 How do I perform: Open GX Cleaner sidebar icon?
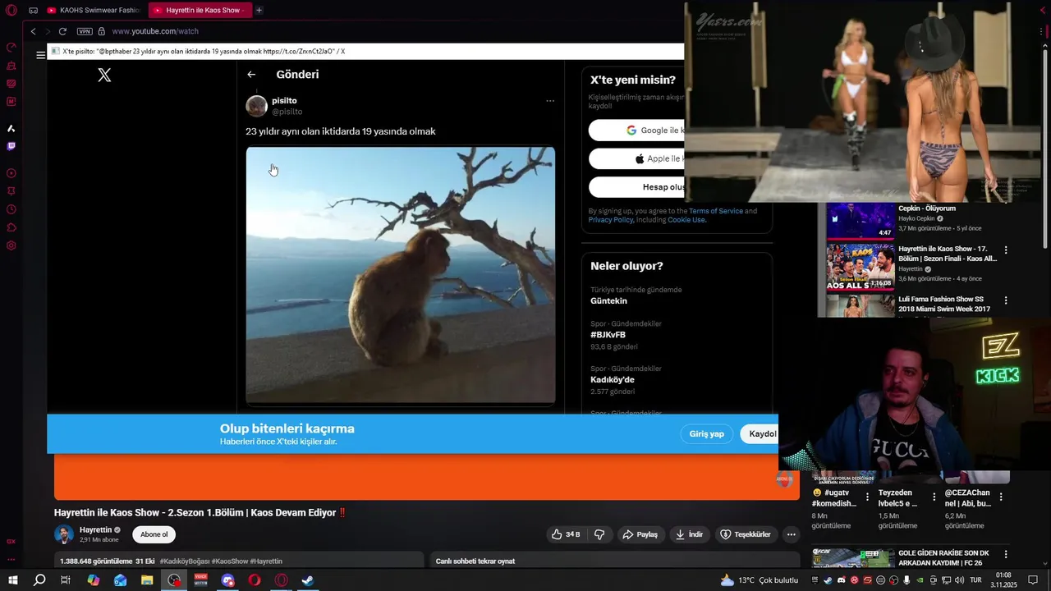(11, 66)
